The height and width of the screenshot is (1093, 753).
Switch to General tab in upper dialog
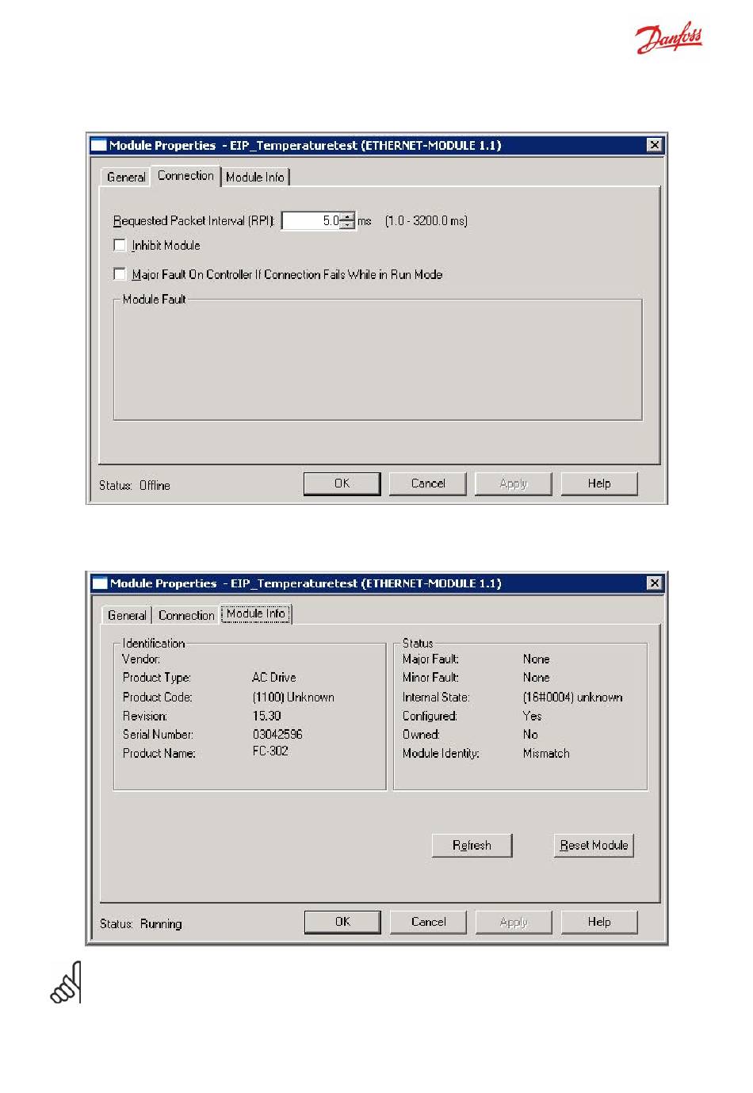point(126,177)
